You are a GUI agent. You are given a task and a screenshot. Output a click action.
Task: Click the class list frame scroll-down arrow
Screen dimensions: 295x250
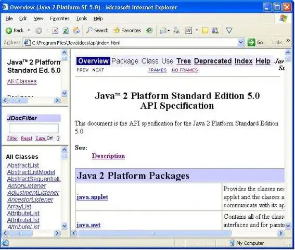[x=65, y=226]
